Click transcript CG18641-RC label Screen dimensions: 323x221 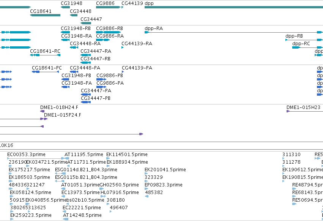click(x=45, y=51)
